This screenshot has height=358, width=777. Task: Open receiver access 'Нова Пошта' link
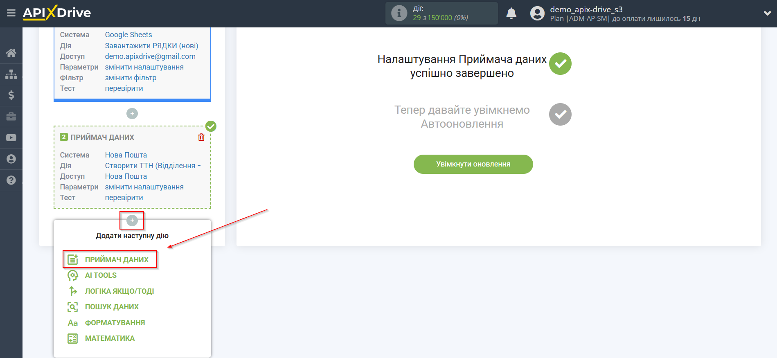pos(126,176)
